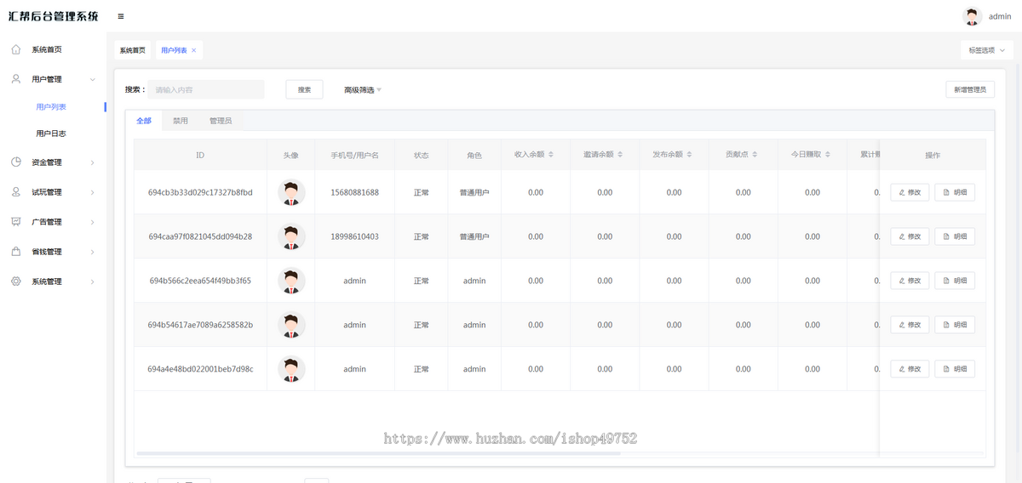Sort by 今日赚取 column arrows
This screenshot has height=483, width=1022.
pos(828,155)
